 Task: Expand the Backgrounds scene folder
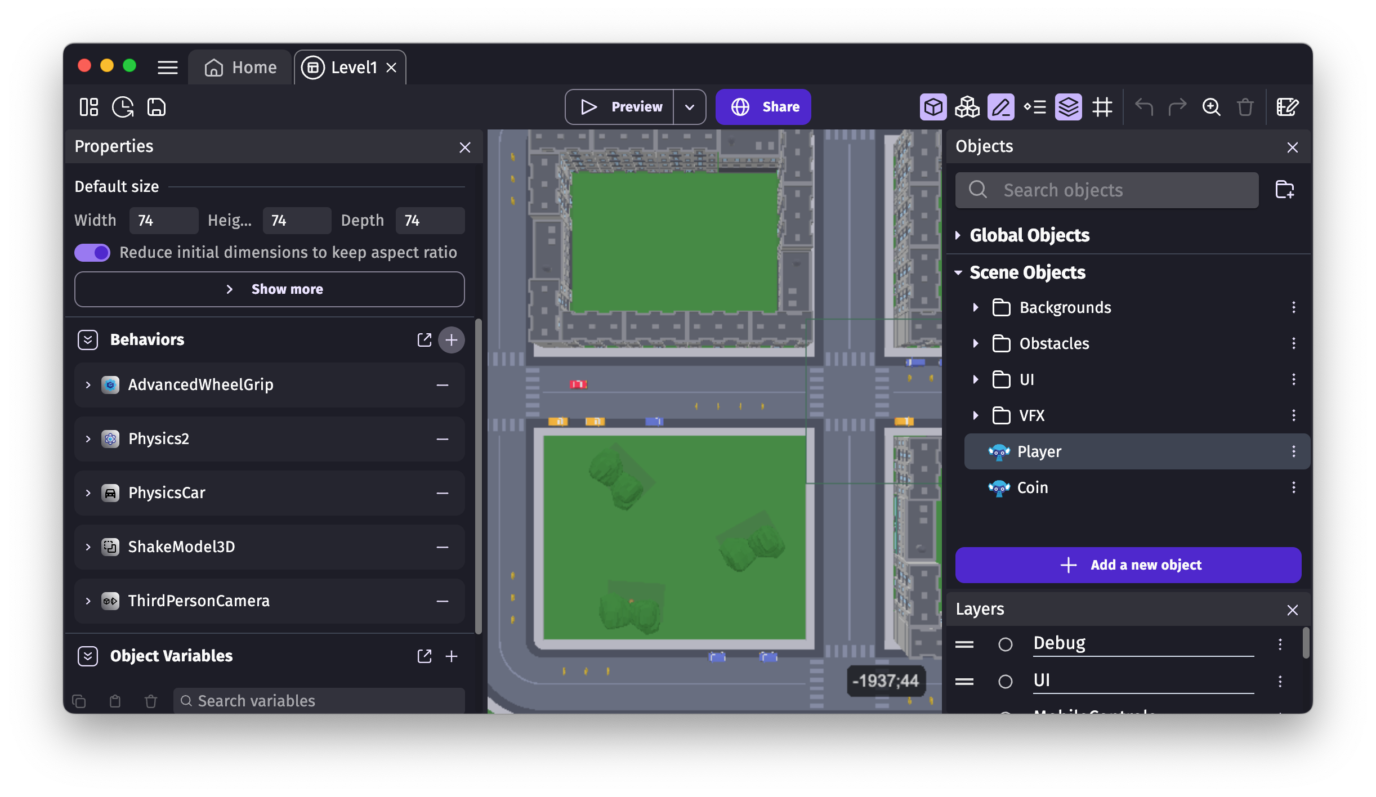point(976,306)
